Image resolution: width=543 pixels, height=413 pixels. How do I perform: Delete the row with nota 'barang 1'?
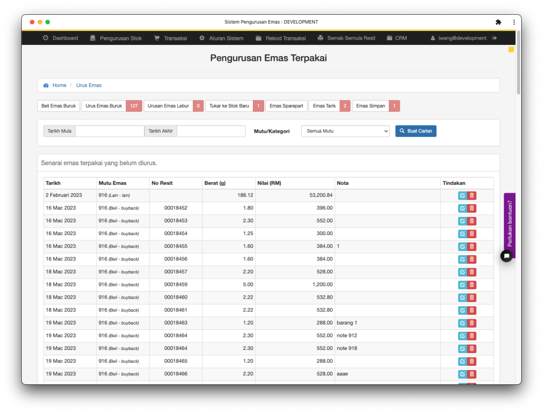[472, 323]
